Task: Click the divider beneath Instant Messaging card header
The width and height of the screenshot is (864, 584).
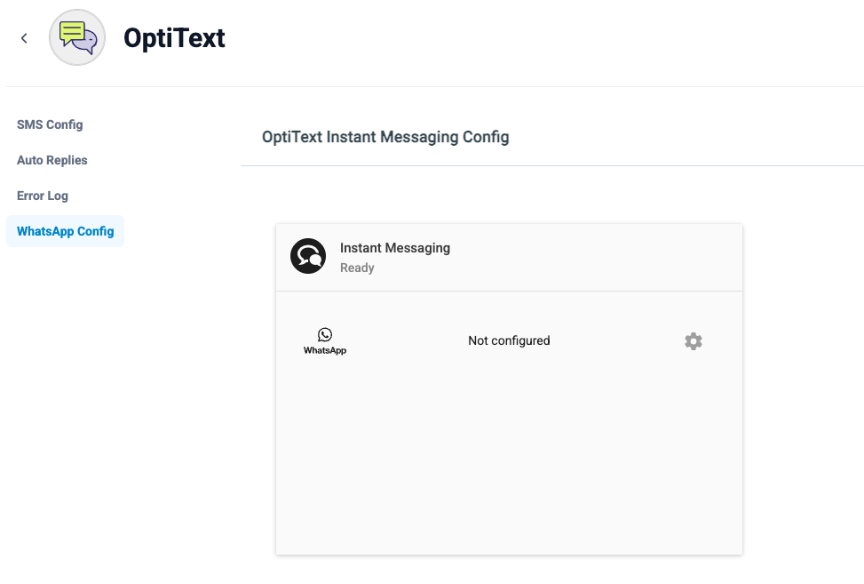Action: 509,291
